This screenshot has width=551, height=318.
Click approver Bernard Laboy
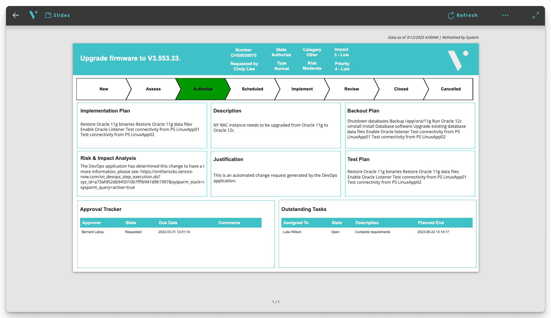pyautogui.click(x=93, y=232)
